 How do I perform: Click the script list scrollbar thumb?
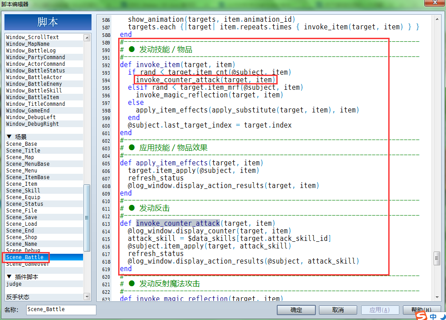[87, 218]
